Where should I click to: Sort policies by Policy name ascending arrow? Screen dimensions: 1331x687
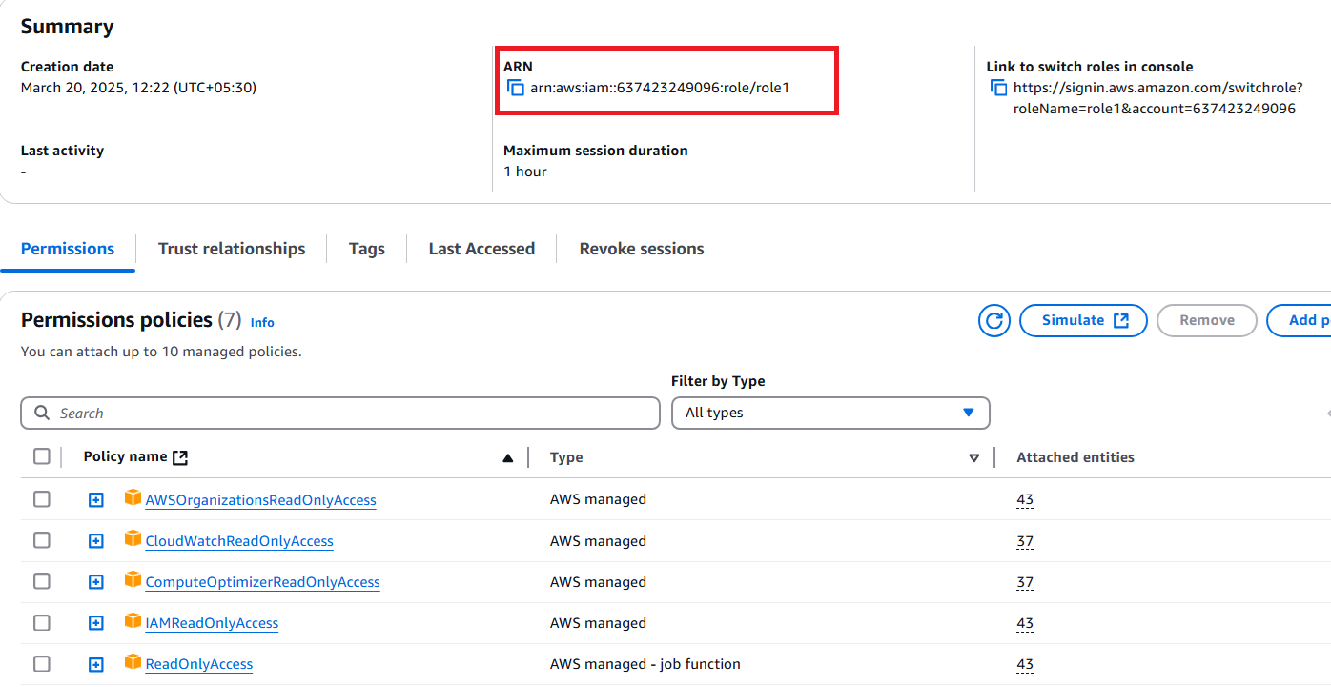tap(508, 458)
